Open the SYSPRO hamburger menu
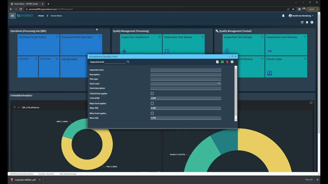Viewport: 328px width, 184px height. (x=12, y=16)
